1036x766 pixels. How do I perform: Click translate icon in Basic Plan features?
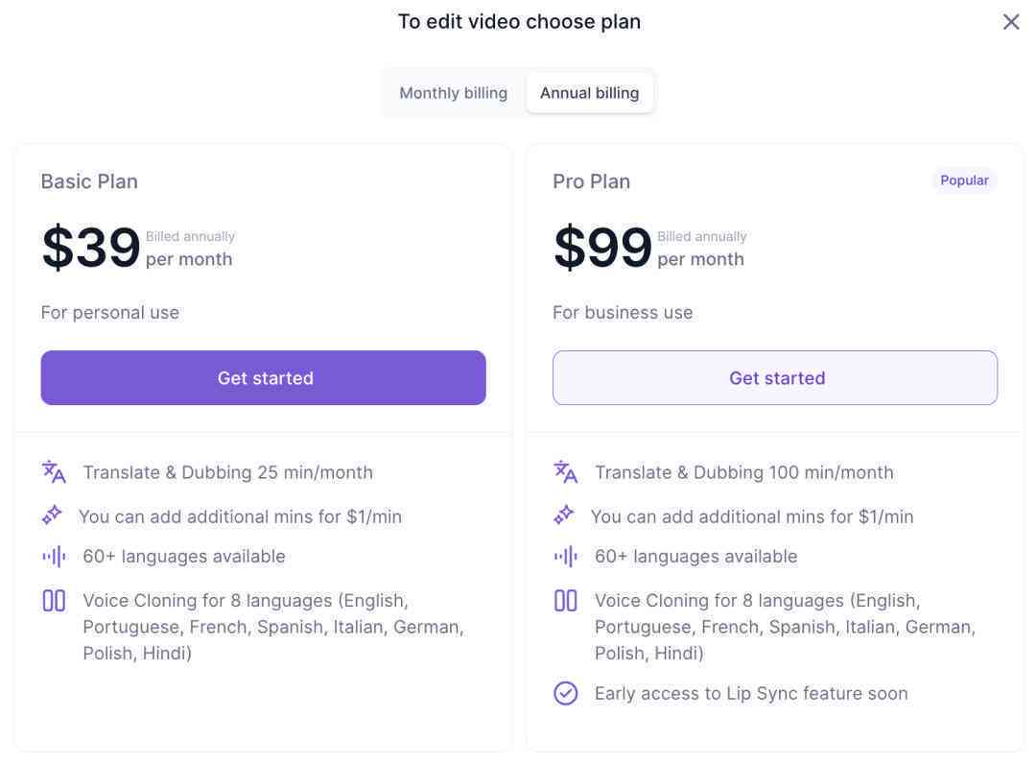pos(54,472)
